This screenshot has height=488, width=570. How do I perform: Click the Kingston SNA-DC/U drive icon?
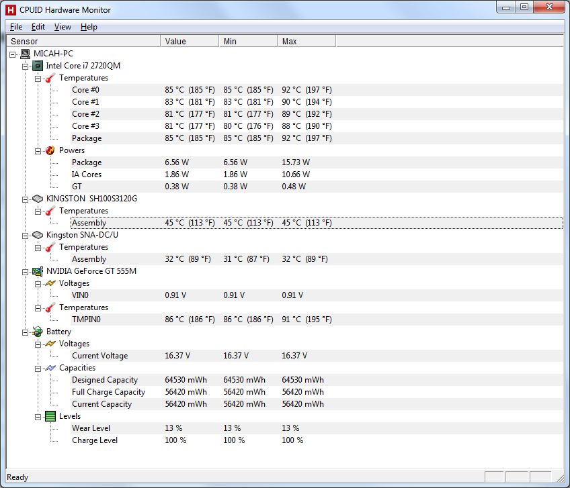[38, 235]
